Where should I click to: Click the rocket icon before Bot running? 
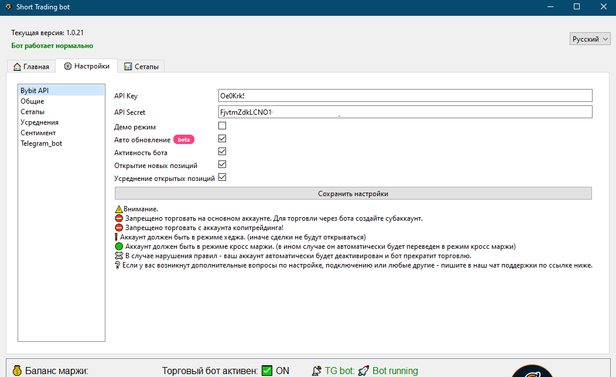(364, 371)
